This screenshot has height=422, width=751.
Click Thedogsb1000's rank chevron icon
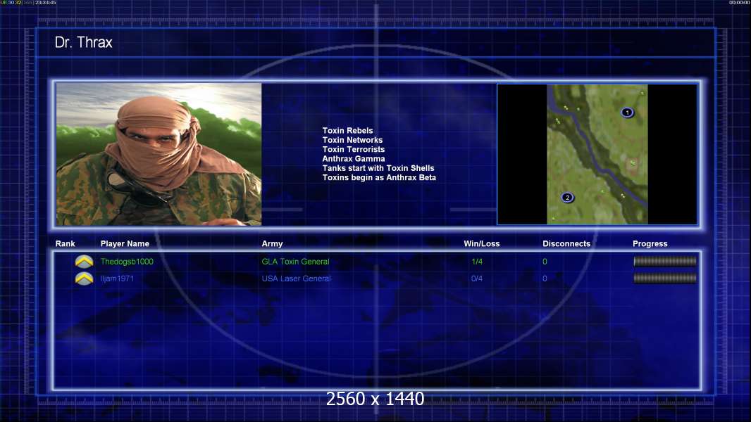84,262
